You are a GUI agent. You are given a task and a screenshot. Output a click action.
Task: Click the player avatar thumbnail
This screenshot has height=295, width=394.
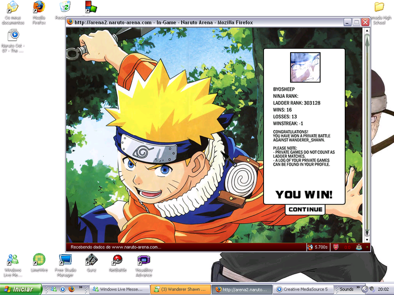pyautogui.click(x=305, y=67)
